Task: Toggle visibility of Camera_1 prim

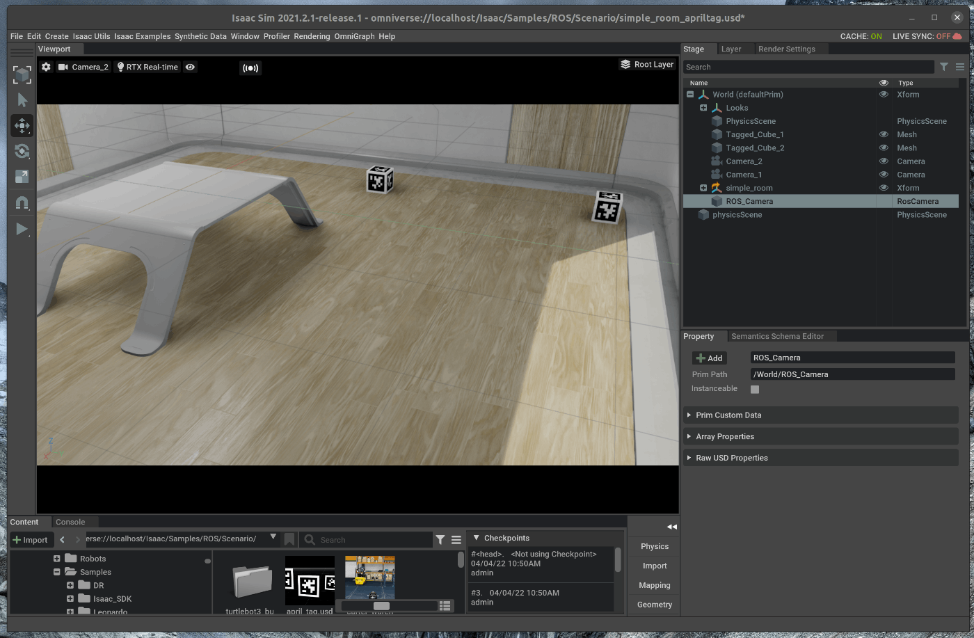Action: [884, 175]
